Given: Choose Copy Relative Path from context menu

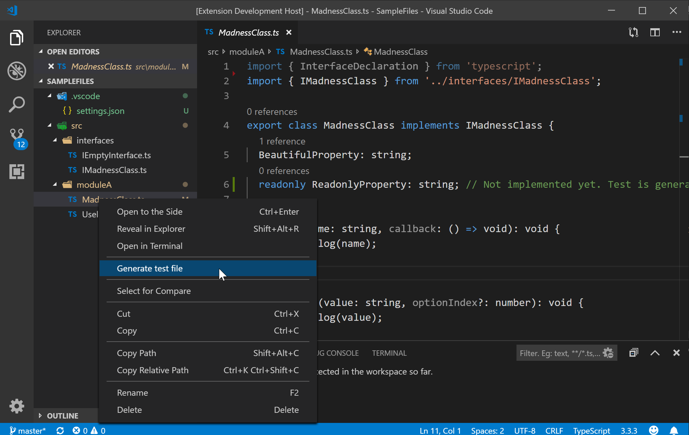Looking at the screenshot, I should tap(153, 370).
